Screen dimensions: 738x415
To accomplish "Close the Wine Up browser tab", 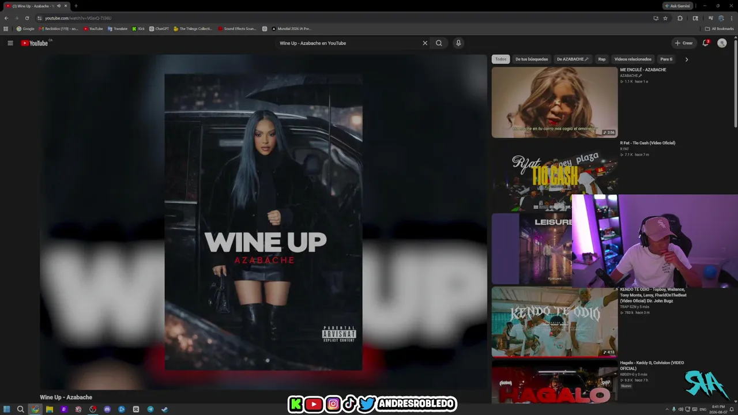I will (x=66, y=6).
